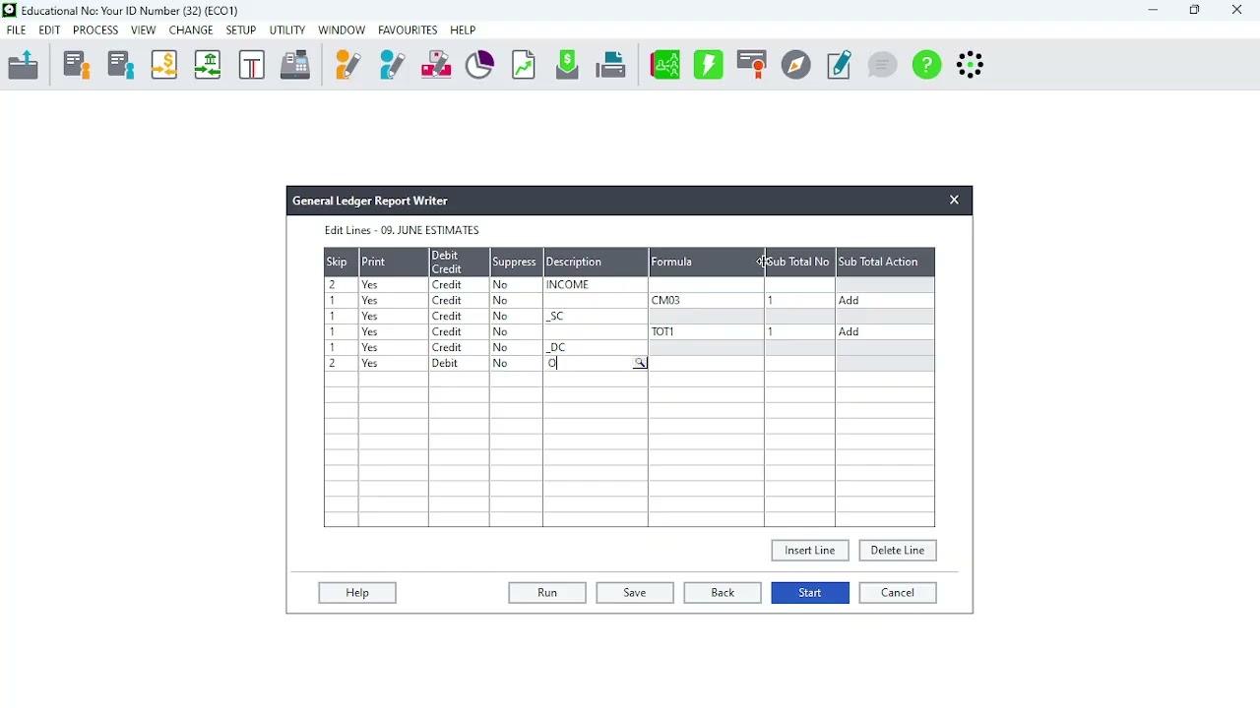1260x708 pixels.
Task: Click the Sub Total Action column header
Action: coord(885,263)
